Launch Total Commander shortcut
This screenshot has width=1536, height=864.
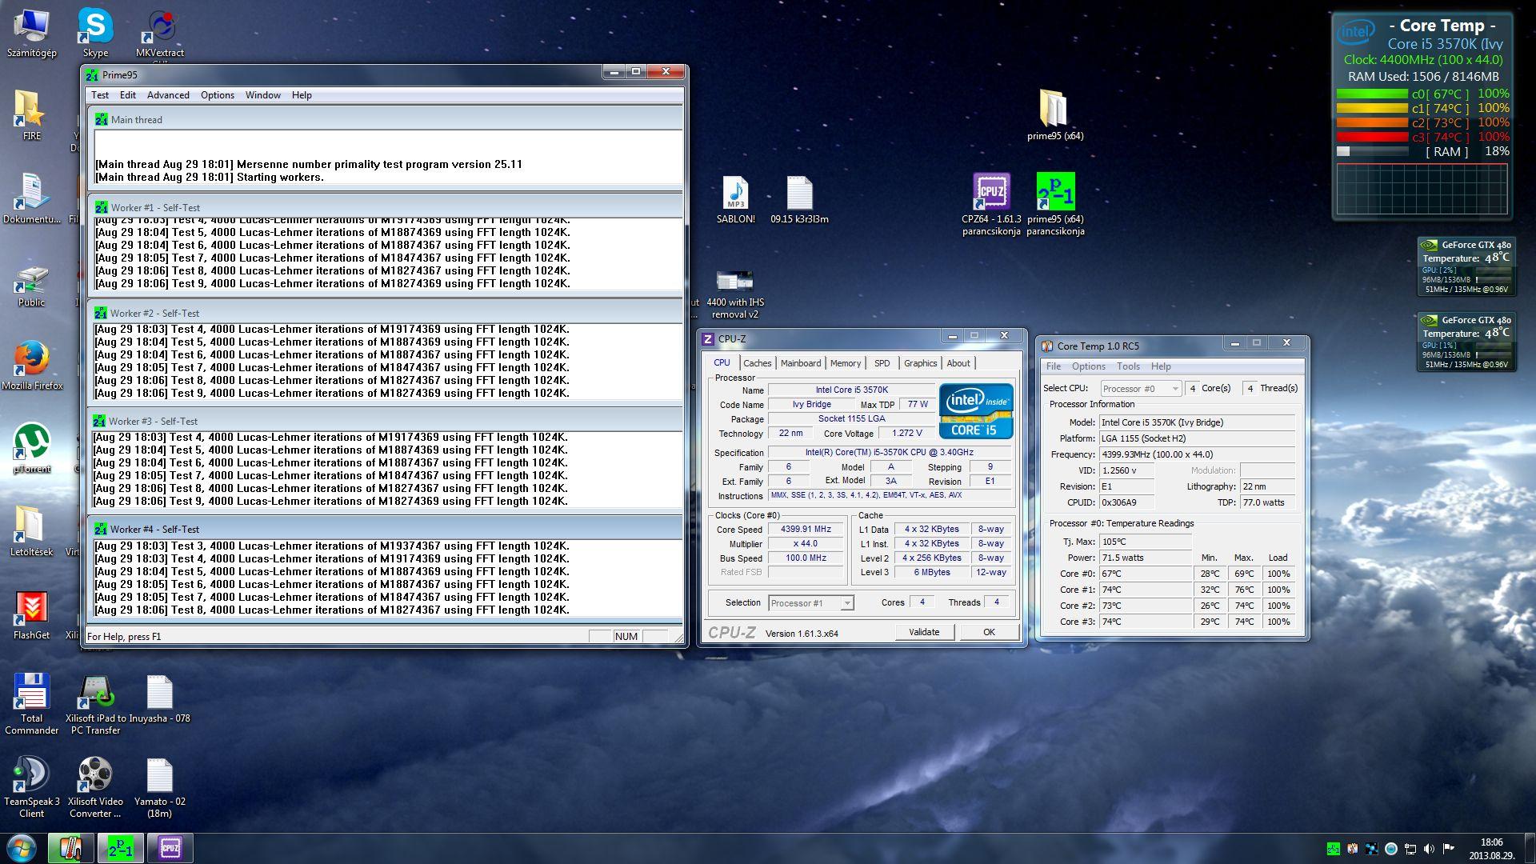point(31,704)
